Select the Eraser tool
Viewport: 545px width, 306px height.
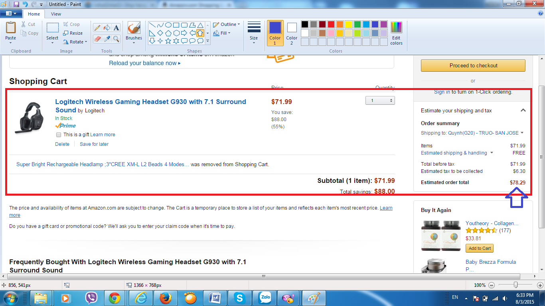point(97,39)
